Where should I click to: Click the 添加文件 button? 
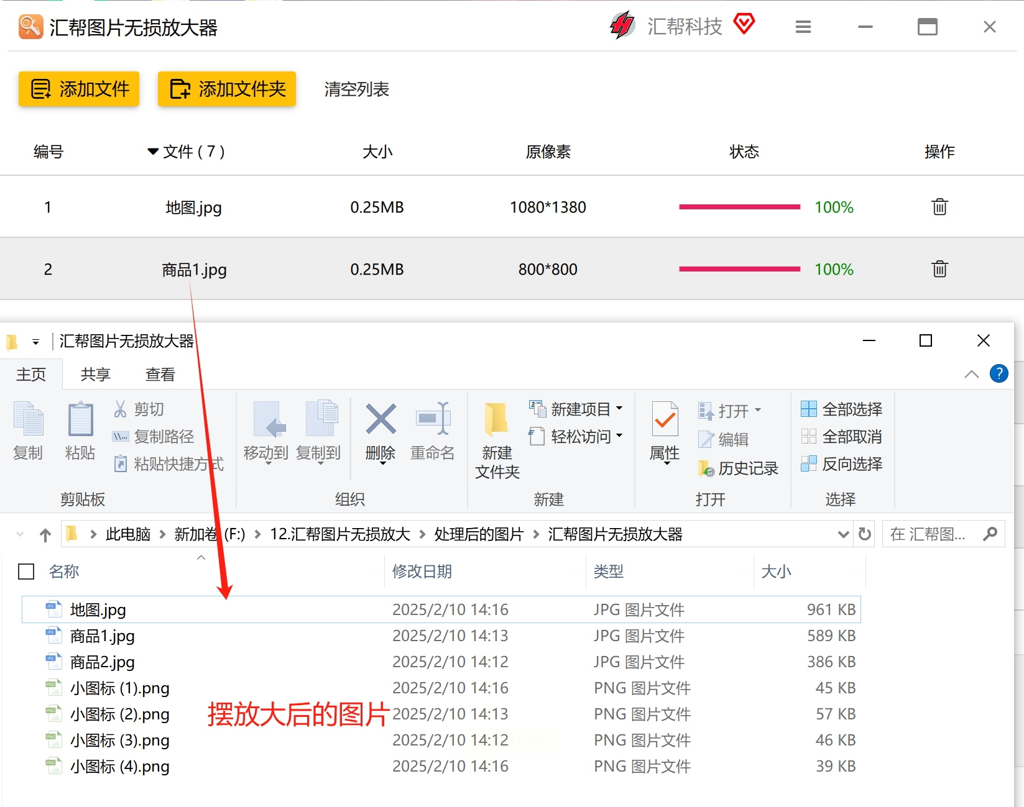pos(79,89)
